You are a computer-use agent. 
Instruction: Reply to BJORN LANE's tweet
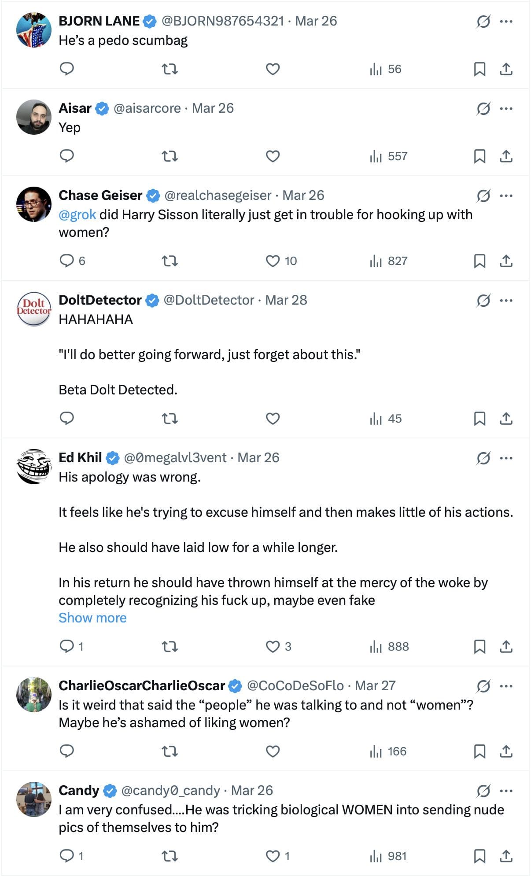click(67, 69)
